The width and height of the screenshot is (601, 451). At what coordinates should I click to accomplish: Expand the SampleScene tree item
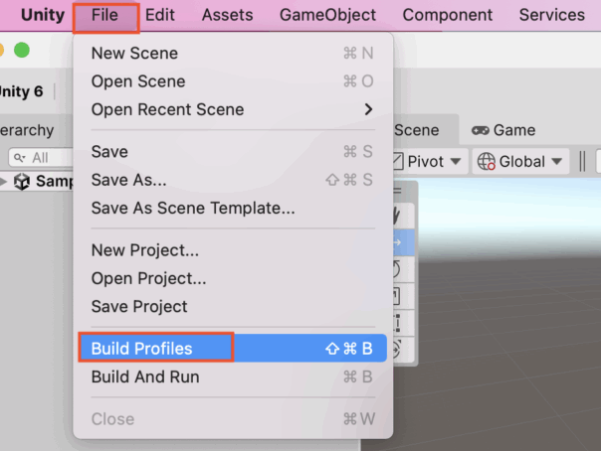[x=4, y=182]
